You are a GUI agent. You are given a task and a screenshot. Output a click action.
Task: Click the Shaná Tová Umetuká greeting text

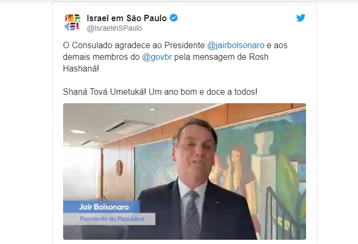[x=104, y=92]
